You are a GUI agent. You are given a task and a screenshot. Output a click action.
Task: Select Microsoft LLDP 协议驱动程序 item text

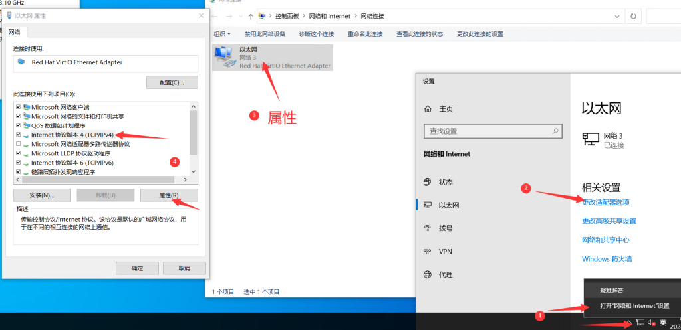(70, 153)
